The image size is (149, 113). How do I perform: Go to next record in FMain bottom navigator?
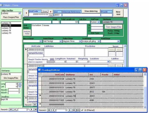tap(32, 109)
